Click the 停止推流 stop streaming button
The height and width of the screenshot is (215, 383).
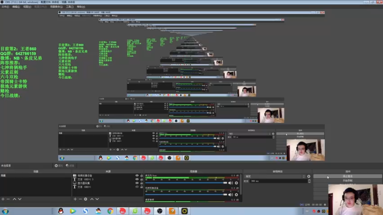tap(348, 176)
